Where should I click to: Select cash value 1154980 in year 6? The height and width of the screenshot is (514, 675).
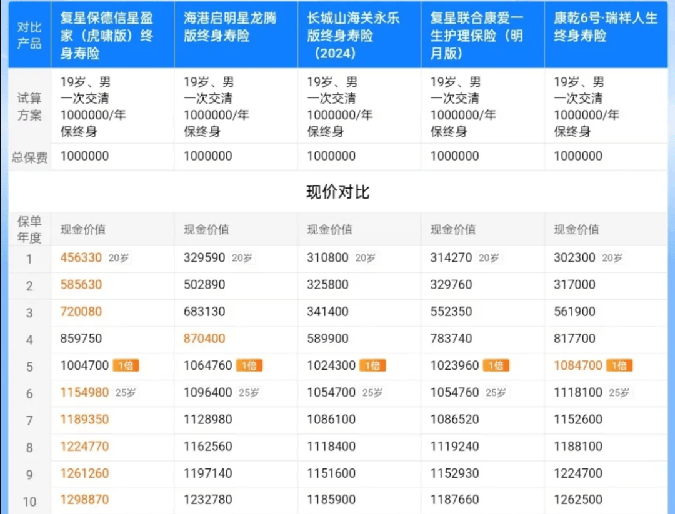(84, 392)
